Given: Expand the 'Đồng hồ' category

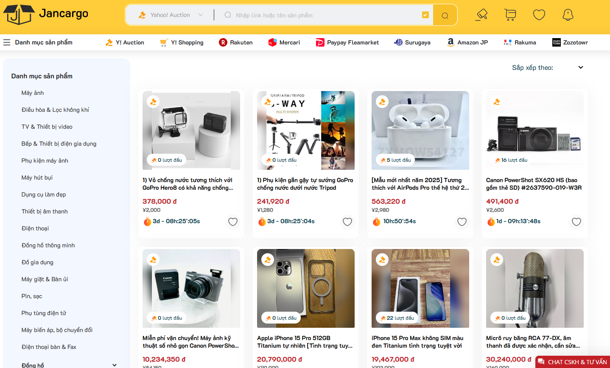Looking at the screenshot, I should coord(114,365).
